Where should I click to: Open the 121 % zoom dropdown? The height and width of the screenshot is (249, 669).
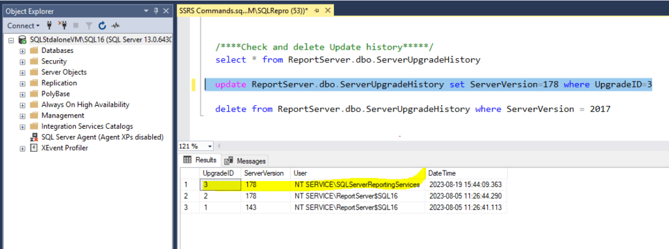tap(210, 146)
